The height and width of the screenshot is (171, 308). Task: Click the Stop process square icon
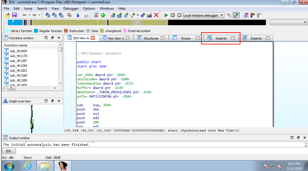(179, 15)
